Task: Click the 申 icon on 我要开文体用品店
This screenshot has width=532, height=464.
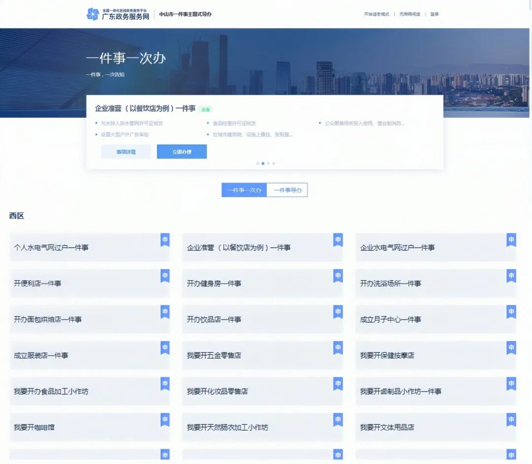Action: pos(511,419)
